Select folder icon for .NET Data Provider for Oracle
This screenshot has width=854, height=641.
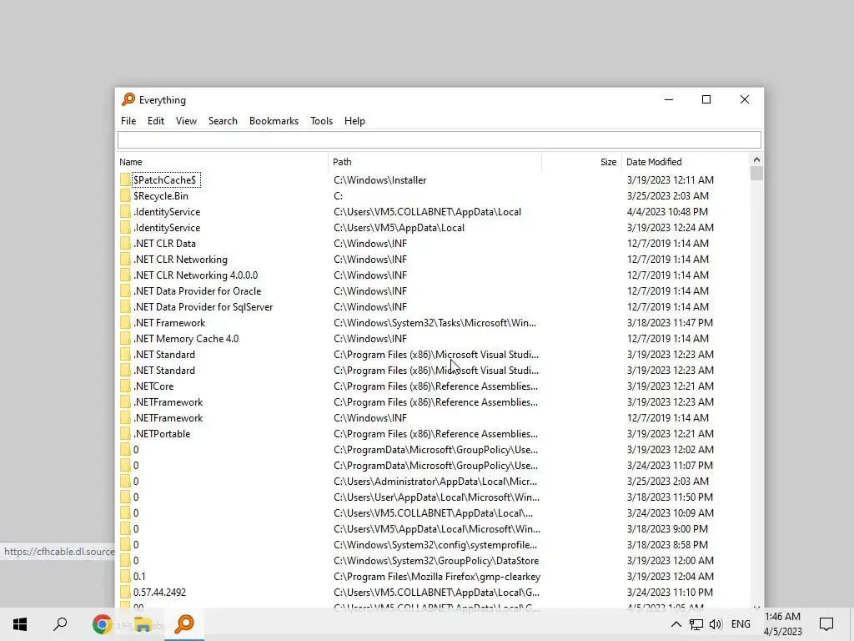tap(125, 291)
